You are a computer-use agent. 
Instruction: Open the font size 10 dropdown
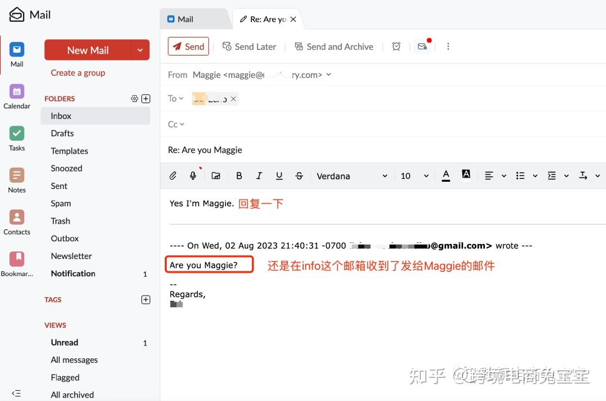coord(414,176)
